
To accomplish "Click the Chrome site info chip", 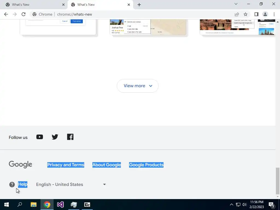I will pyautogui.click(x=42, y=14).
